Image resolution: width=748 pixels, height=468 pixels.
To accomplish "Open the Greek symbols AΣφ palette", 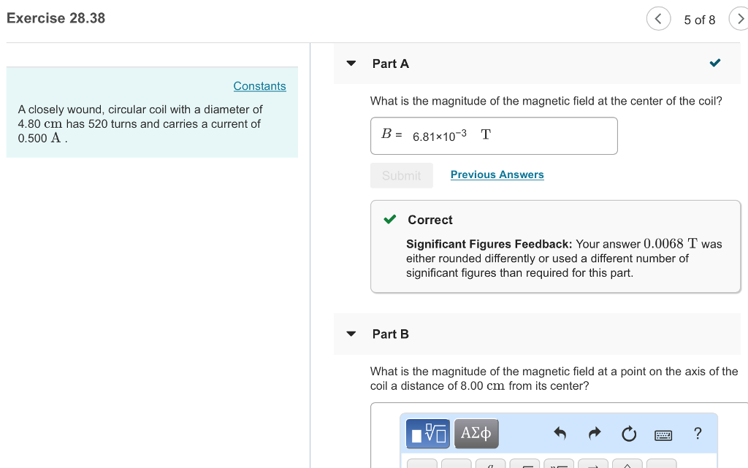I will coord(476,434).
